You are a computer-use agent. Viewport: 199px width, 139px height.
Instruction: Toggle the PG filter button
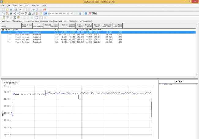68,13
